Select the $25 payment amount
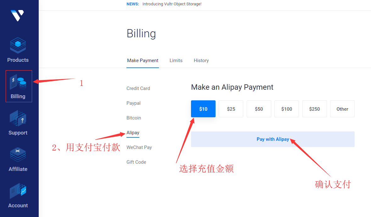371x217 pixels. (231, 109)
